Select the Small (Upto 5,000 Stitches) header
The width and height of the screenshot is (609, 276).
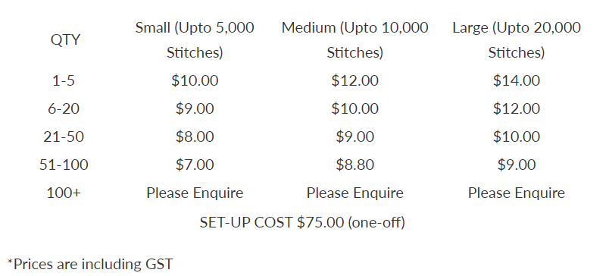coord(195,39)
